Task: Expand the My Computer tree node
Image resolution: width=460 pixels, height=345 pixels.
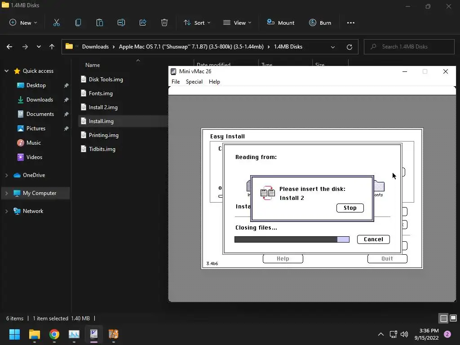Action: [x=6, y=193]
